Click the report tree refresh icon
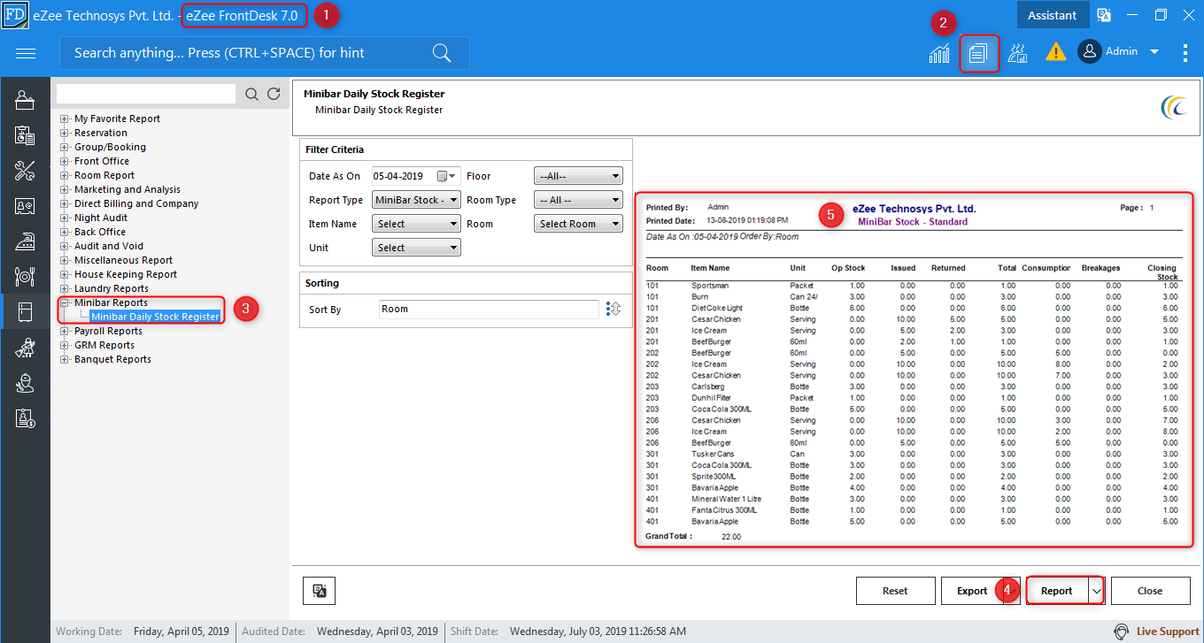 [x=274, y=94]
